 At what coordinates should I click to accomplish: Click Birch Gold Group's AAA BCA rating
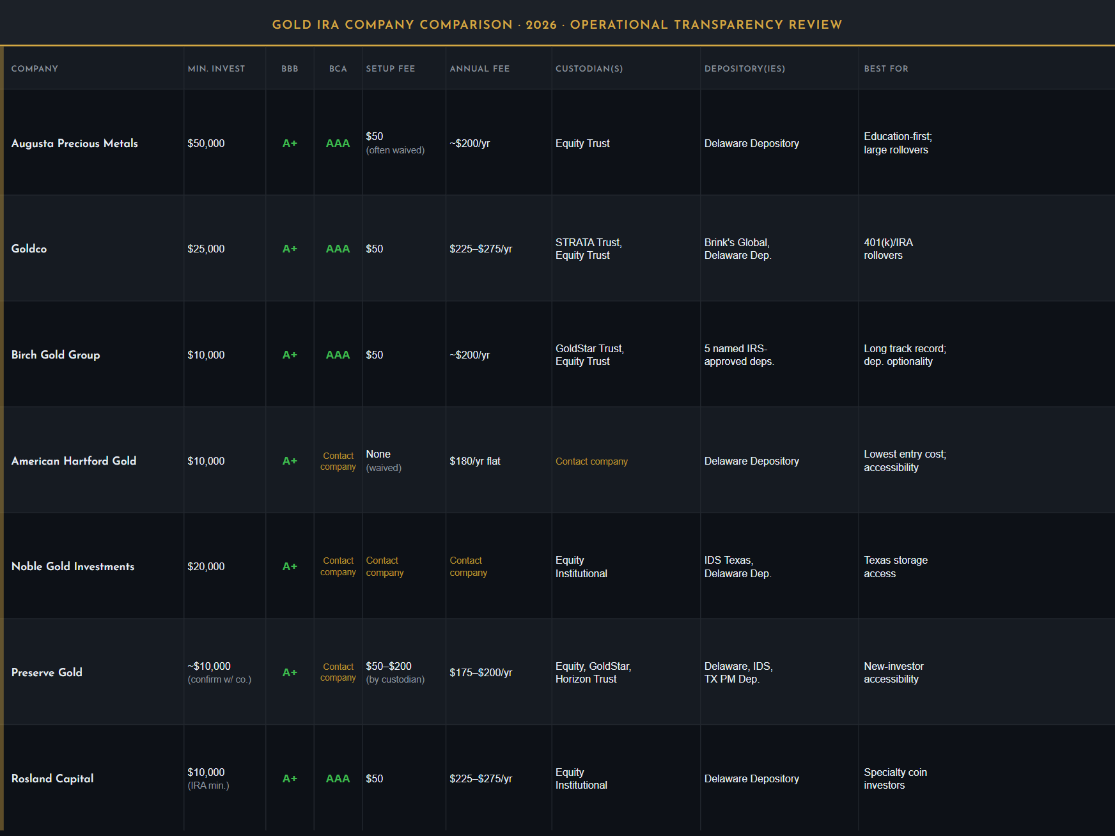click(x=338, y=355)
